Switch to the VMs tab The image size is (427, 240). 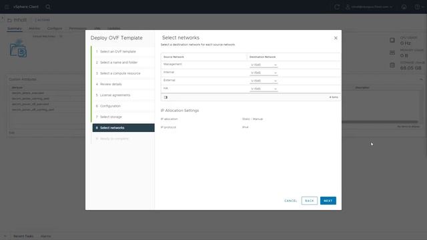tap(97, 28)
